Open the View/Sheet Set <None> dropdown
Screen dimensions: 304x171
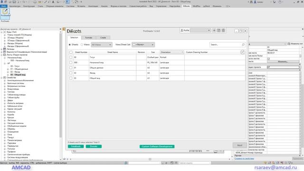click(143, 45)
